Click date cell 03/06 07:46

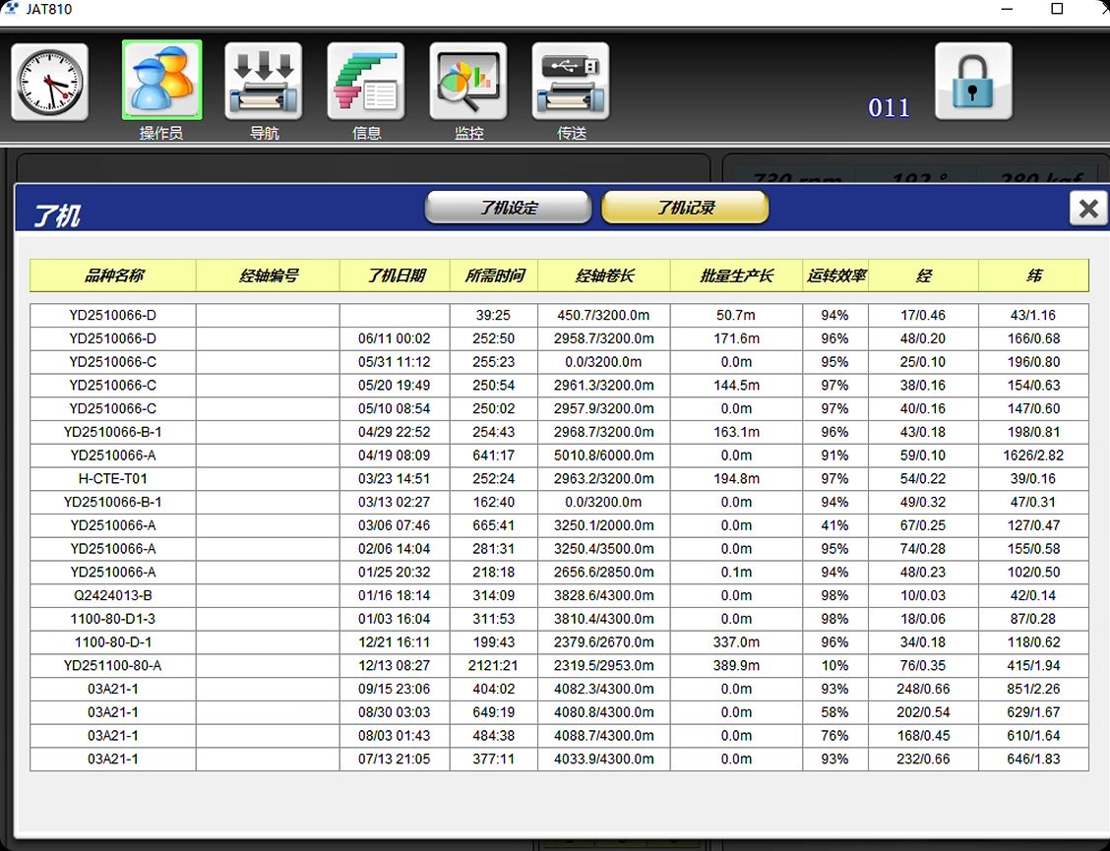(395, 525)
